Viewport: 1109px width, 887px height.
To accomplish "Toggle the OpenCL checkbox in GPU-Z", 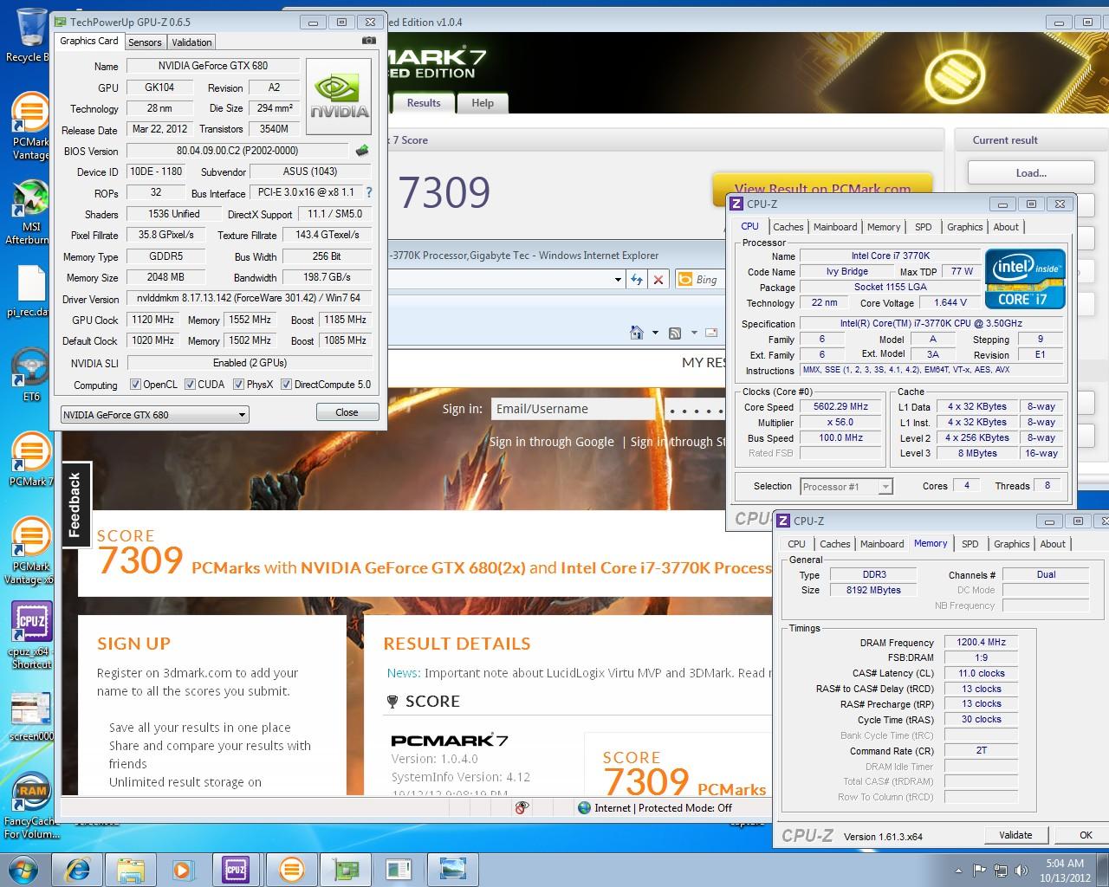I will pyautogui.click(x=135, y=385).
